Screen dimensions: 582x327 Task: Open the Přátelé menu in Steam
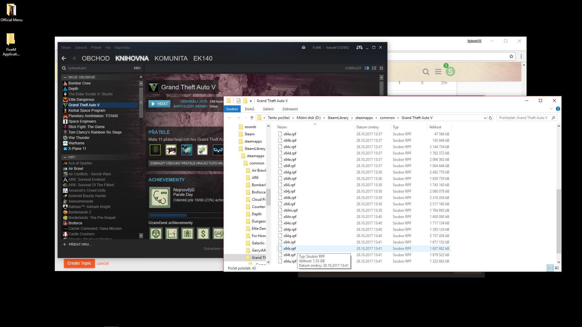pyautogui.click(x=96, y=48)
